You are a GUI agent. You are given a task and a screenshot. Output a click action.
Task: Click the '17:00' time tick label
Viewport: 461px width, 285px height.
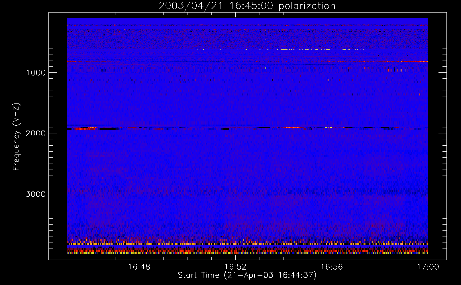tap(428, 267)
